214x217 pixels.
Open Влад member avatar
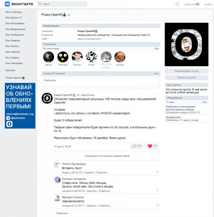click(92, 57)
